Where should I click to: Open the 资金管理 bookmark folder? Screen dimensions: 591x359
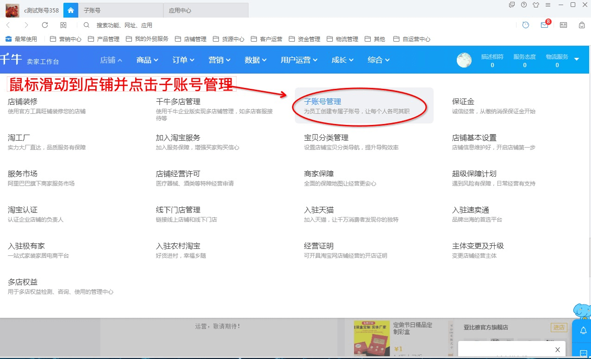pyautogui.click(x=304, y=39)
